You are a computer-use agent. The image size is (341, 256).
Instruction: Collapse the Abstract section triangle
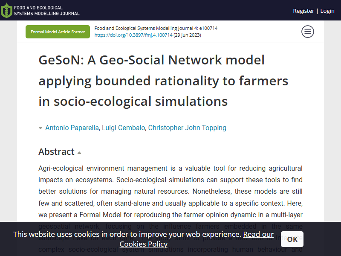point(79,153)
